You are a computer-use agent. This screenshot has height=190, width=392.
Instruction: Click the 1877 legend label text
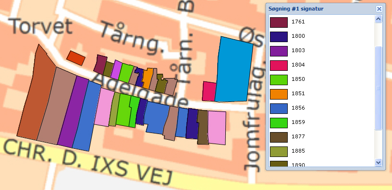click(x=298, y=136)
